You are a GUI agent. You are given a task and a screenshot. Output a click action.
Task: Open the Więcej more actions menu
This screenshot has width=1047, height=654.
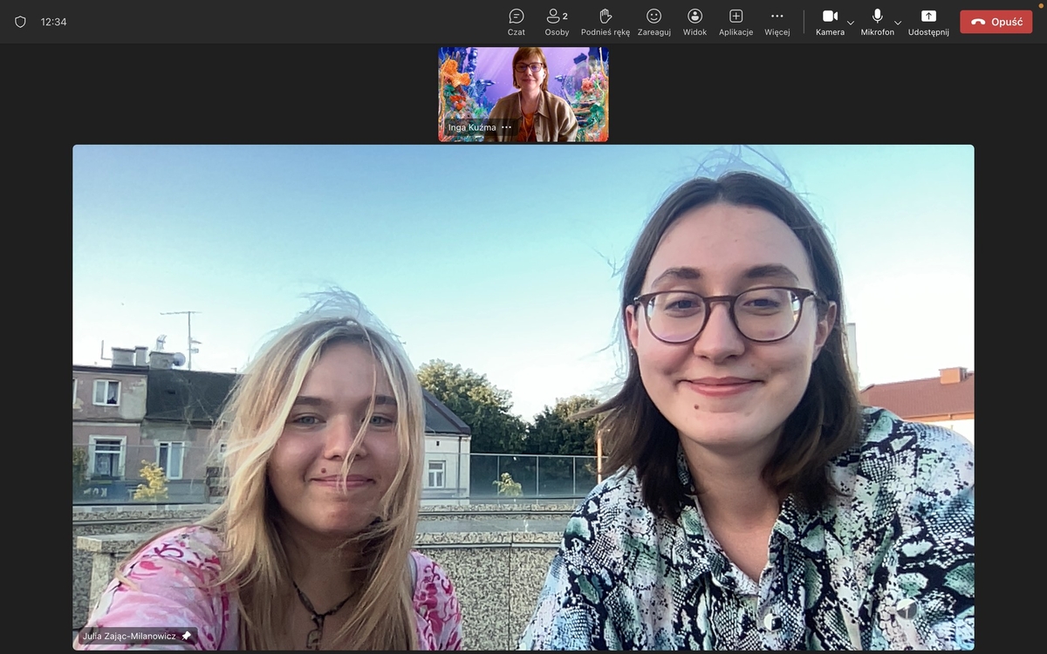(x=777, y=22)
